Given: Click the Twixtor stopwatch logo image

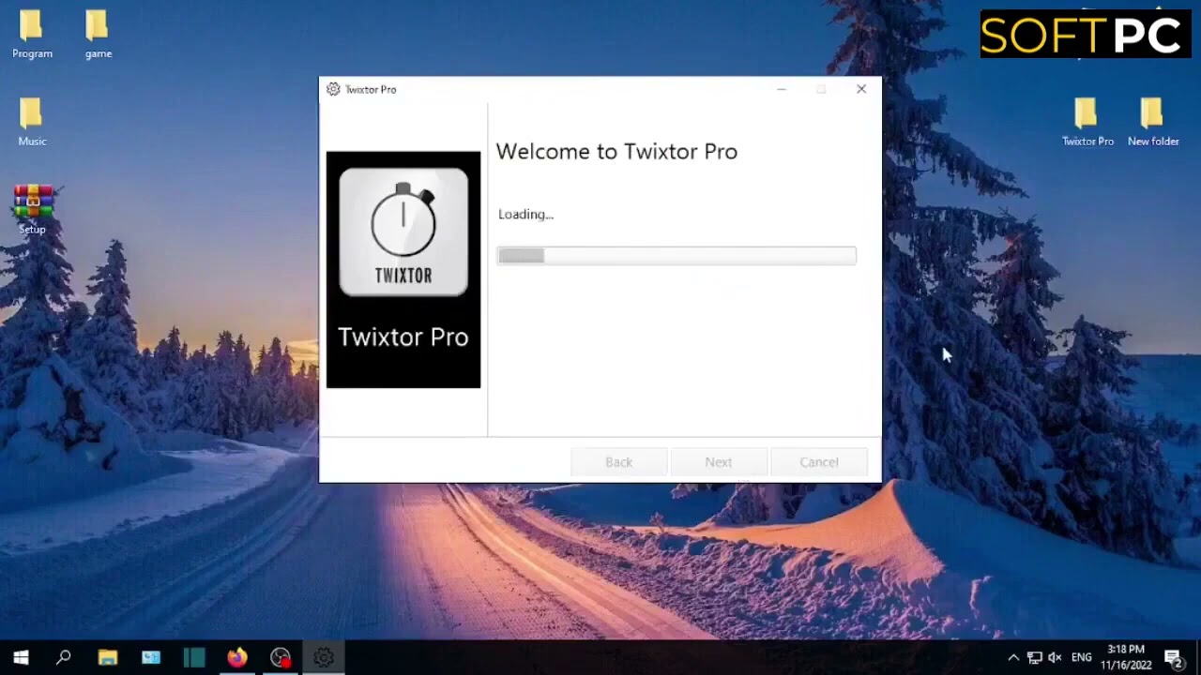Looking at the screenshot, I should pyautogui.click(x=403, y=232).
